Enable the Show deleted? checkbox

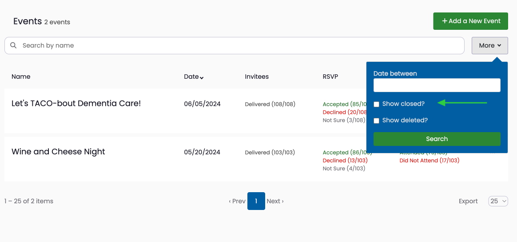pos(377,121)
